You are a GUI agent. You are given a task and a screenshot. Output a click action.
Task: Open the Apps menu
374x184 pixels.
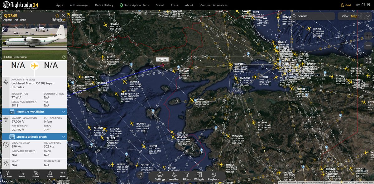tap(60, 5)
